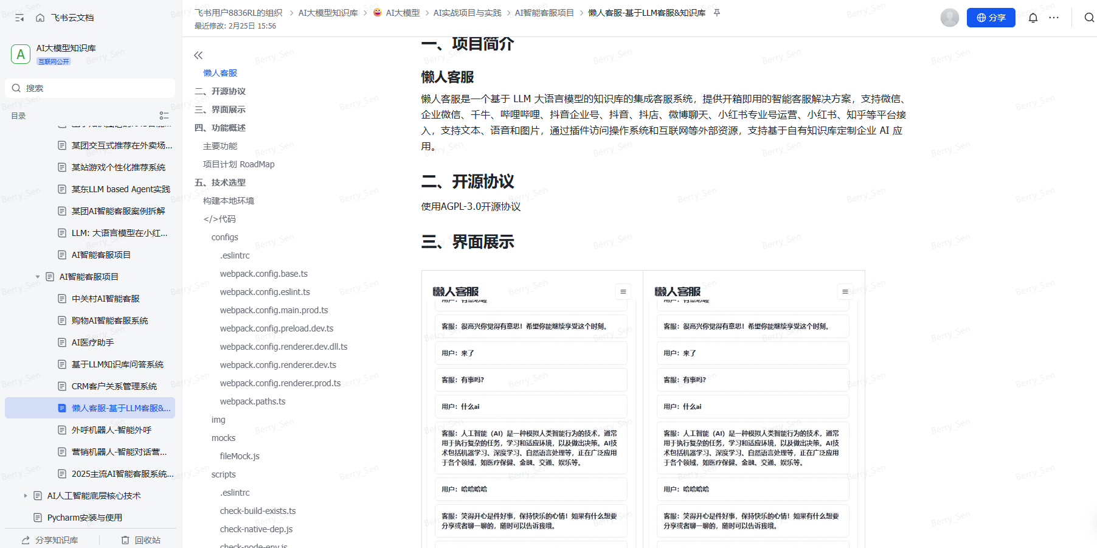The image size is (1097, 548).
Task: Click the 互联网公开 tag
Action: click(54, 61)
